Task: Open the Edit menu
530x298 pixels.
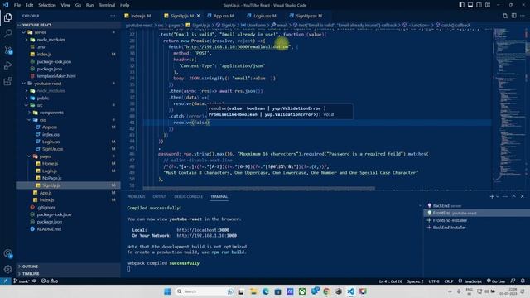Action: click(x=30, y=5)
